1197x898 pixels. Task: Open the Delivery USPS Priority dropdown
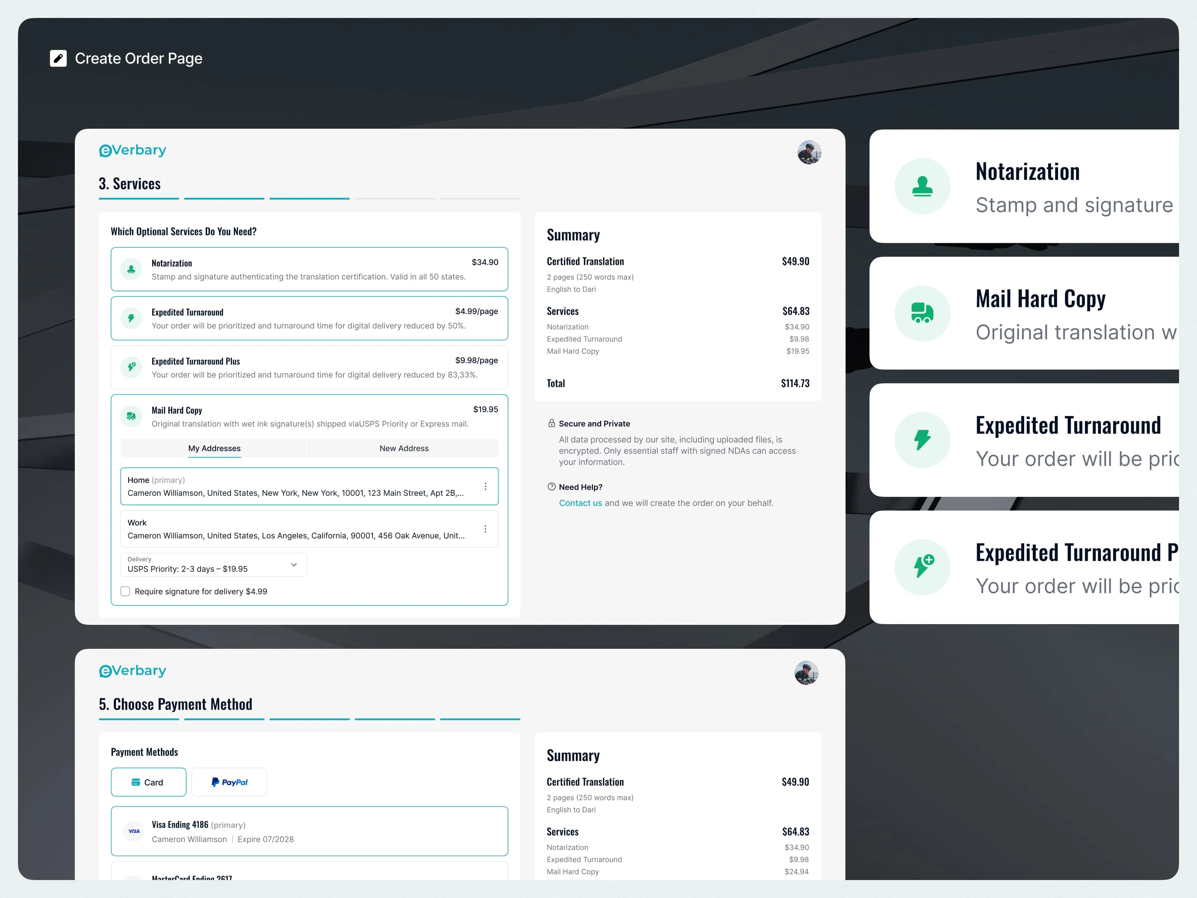click(213, 565)
